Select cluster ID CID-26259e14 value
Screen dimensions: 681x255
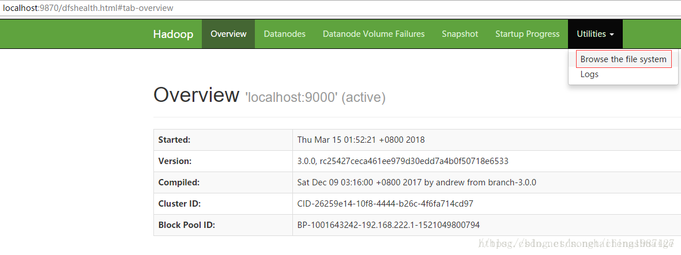click(x=385, y=203)
